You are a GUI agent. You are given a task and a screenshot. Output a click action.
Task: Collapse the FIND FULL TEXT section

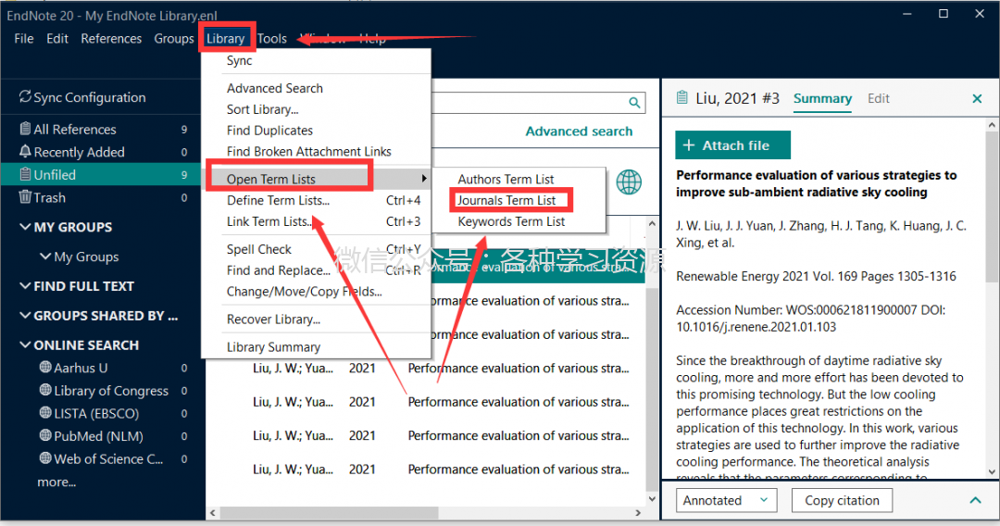point(25,285)
